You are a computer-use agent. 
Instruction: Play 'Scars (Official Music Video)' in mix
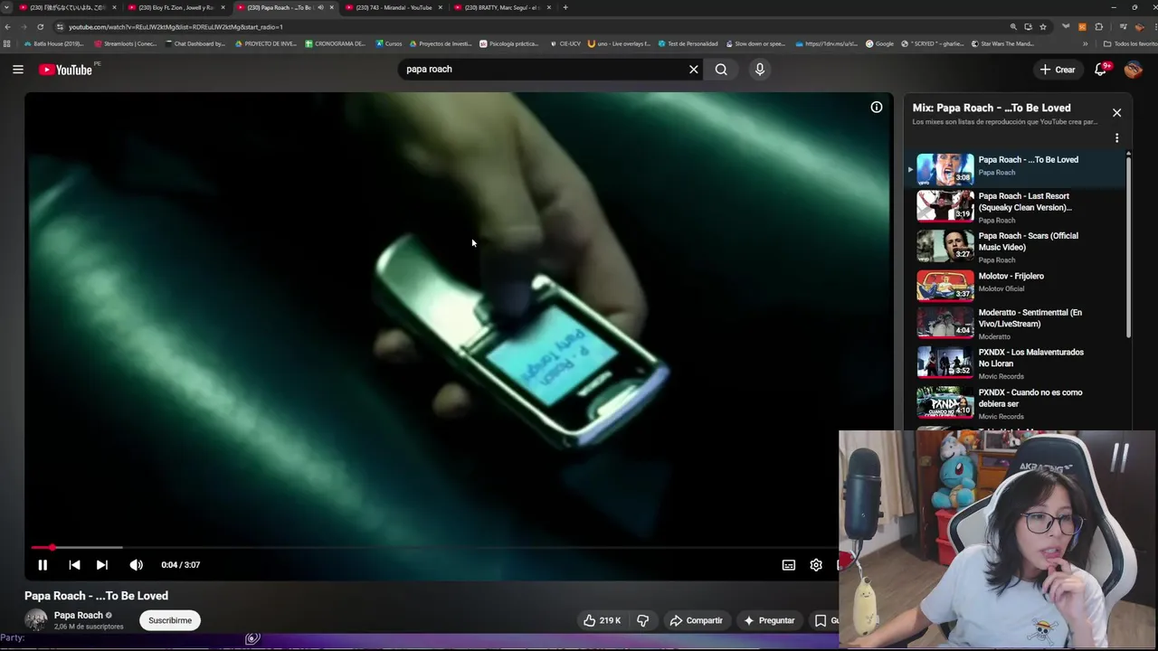(1017, 247)
